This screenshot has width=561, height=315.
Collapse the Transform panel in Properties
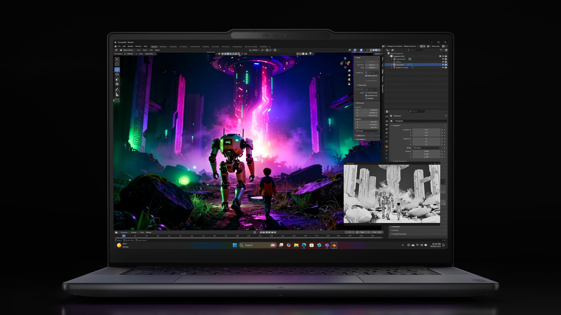coord(396,125)
